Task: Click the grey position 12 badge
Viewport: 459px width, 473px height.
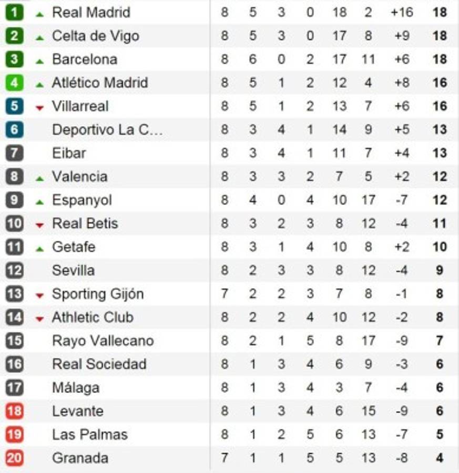Action: 14,271
